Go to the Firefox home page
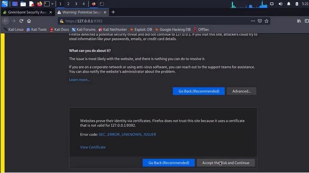 pos(29,21)
